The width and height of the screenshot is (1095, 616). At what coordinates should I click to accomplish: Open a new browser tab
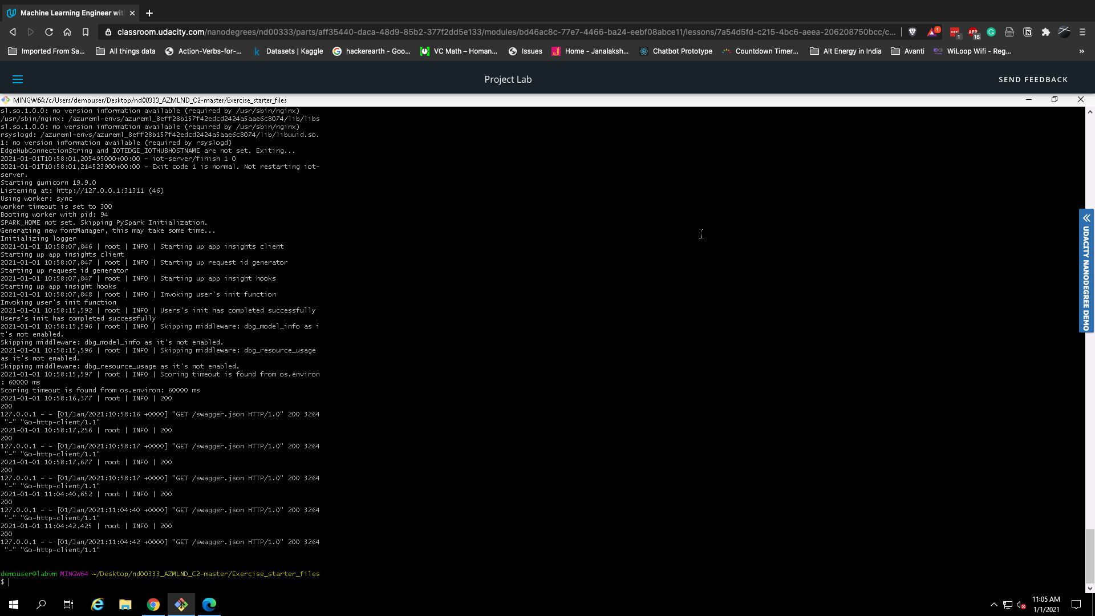coord(149,13)
